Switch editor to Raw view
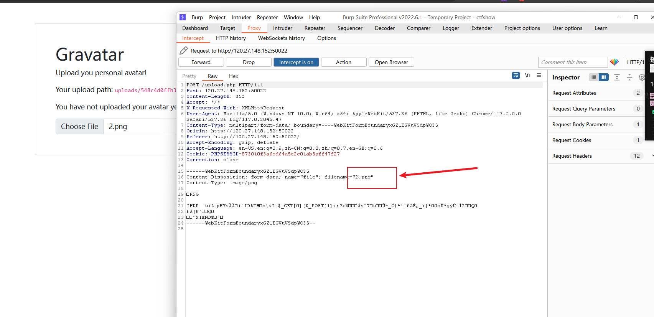The width and height of the screenshot is (654, 317). click(213, 76)
